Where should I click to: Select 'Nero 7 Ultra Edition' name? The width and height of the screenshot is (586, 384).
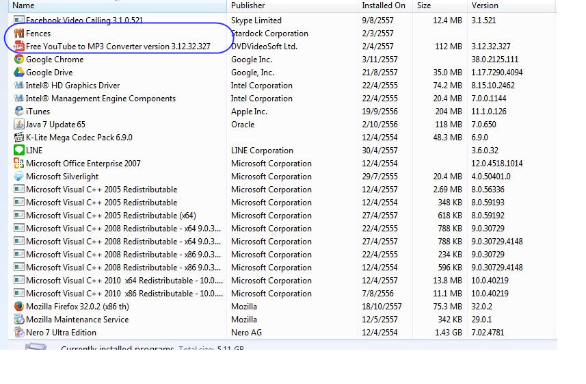point(61,333)
